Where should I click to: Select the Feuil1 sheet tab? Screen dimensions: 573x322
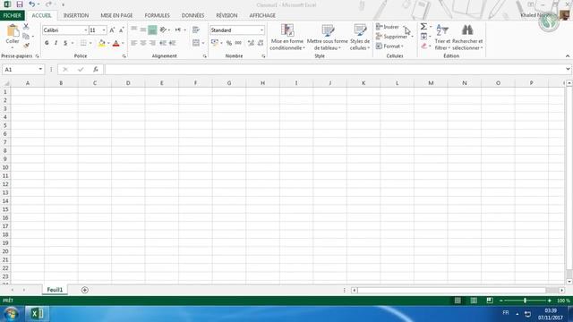point(55,290)
